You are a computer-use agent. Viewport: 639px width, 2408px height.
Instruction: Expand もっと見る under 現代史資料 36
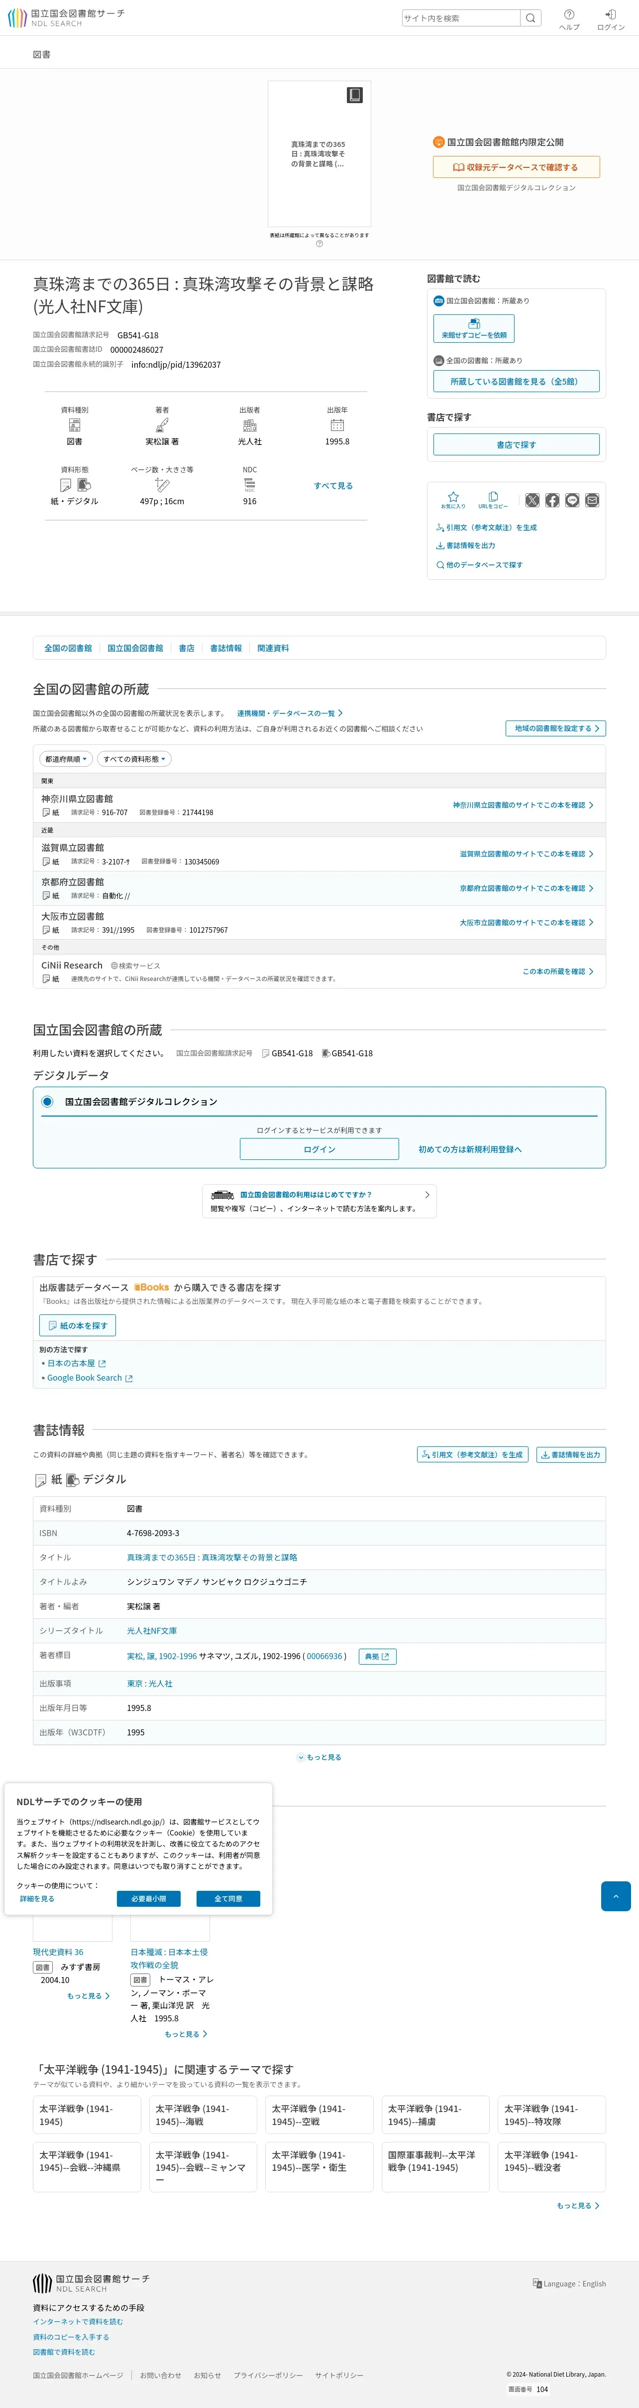88,1996
